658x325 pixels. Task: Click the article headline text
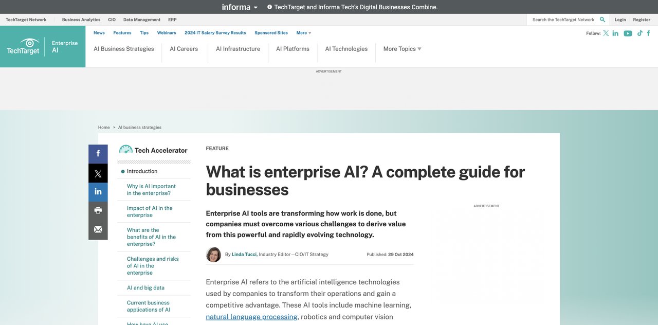coord(365,180)
